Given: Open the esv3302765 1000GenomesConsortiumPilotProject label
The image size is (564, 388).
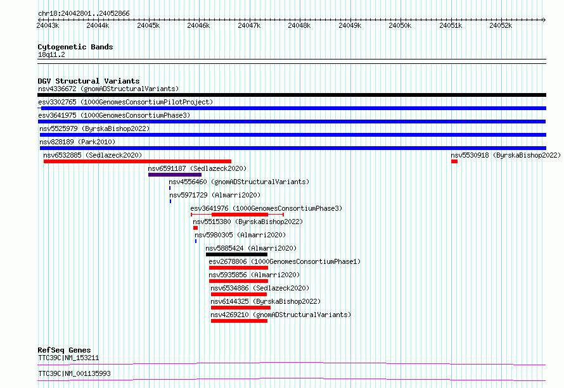Looking at the screenshot, I should [125, 102].
